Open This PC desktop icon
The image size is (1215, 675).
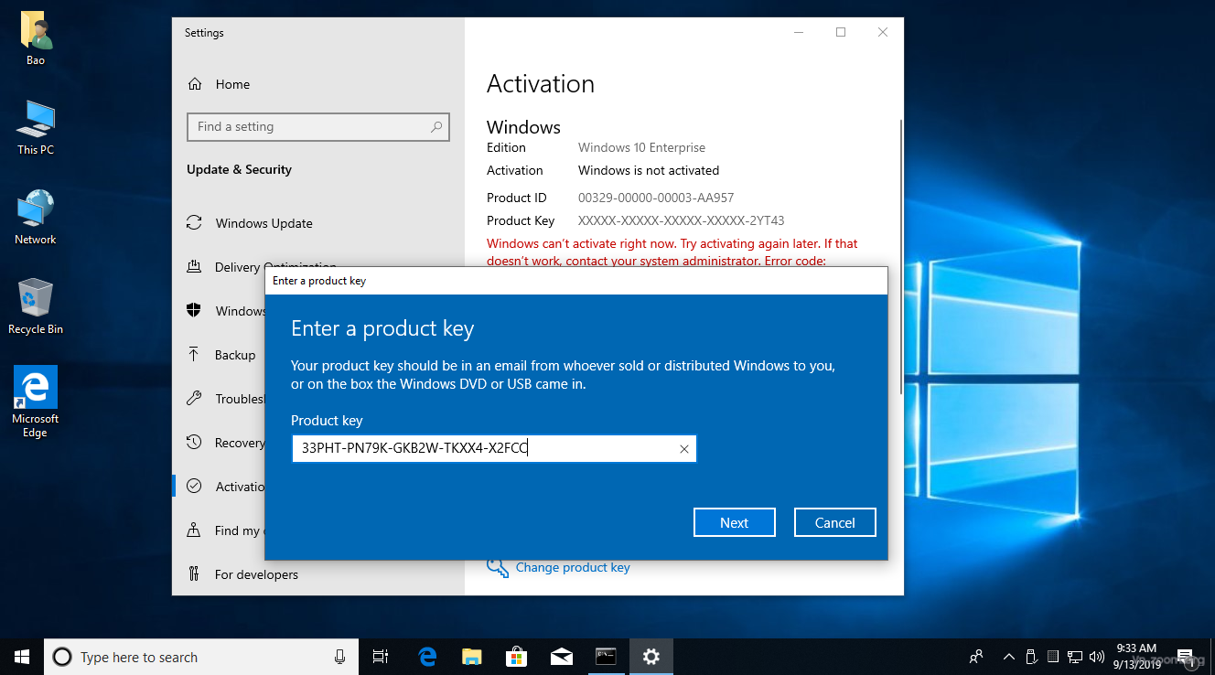coord(36,127)
